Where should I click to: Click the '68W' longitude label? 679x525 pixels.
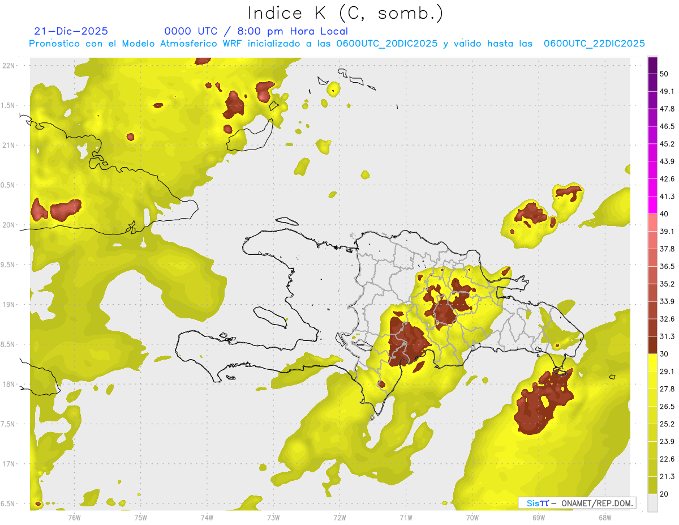[x=605, y=517]
